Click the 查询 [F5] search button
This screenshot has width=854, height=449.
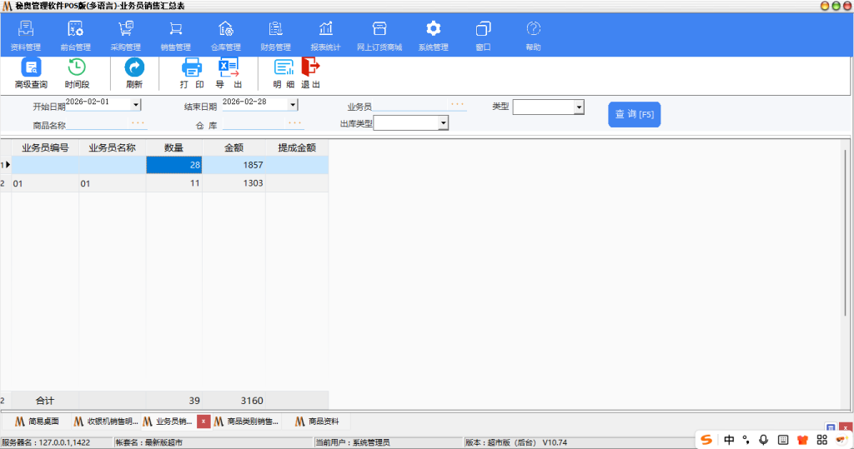click(x=634, y=114)
